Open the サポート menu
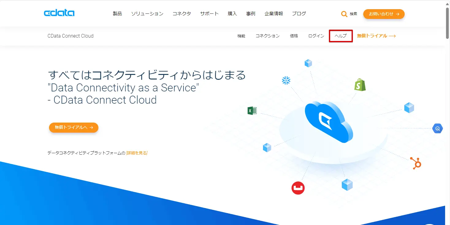The image size is (450, 225). coord(209,14)
